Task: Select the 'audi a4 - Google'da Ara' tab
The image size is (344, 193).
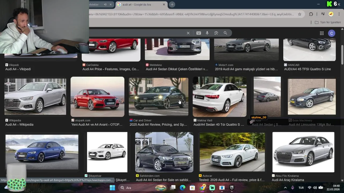Action: [x=141, y=5]
